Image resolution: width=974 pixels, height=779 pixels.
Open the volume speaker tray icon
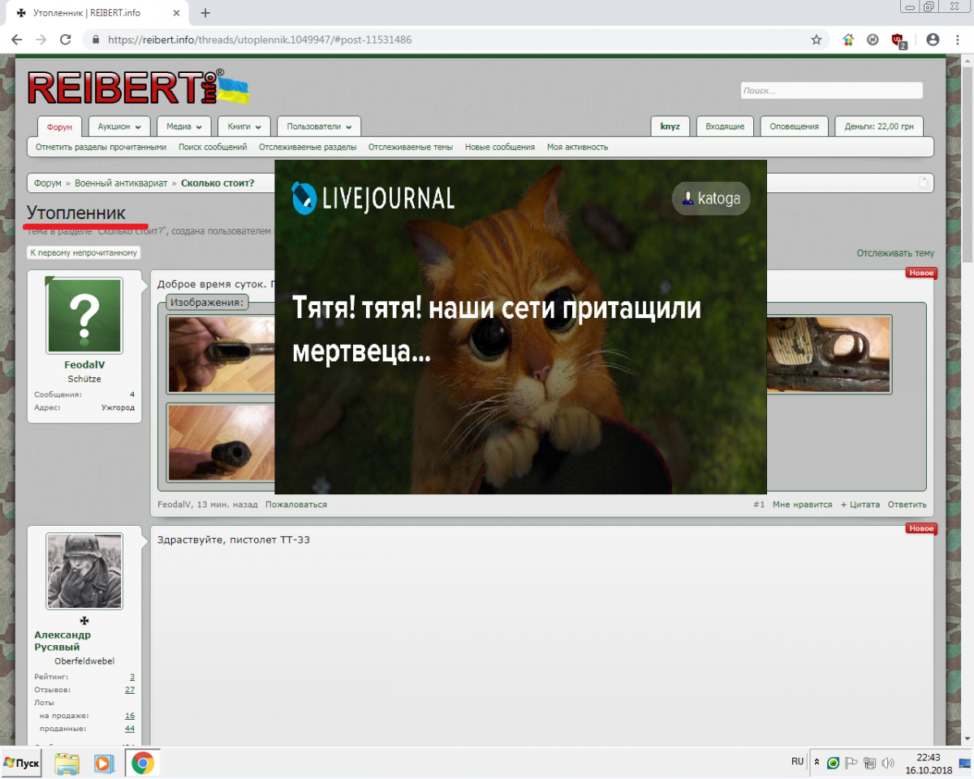(x=887, y=763)
